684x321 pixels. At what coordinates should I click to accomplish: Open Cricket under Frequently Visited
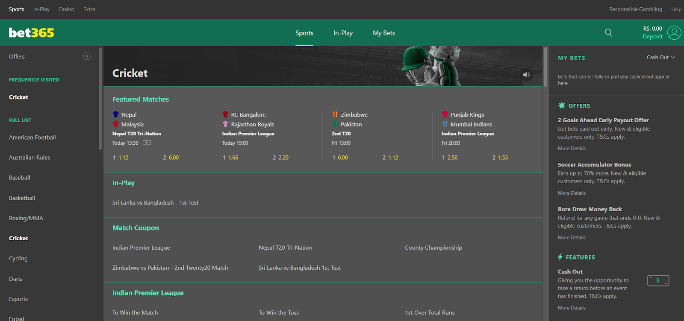tap(18, 97)
